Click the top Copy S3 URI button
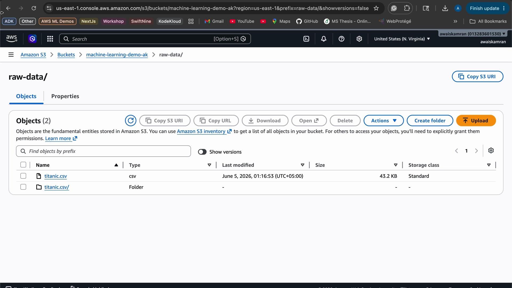The image size is (512, 288). coord(477,77)
